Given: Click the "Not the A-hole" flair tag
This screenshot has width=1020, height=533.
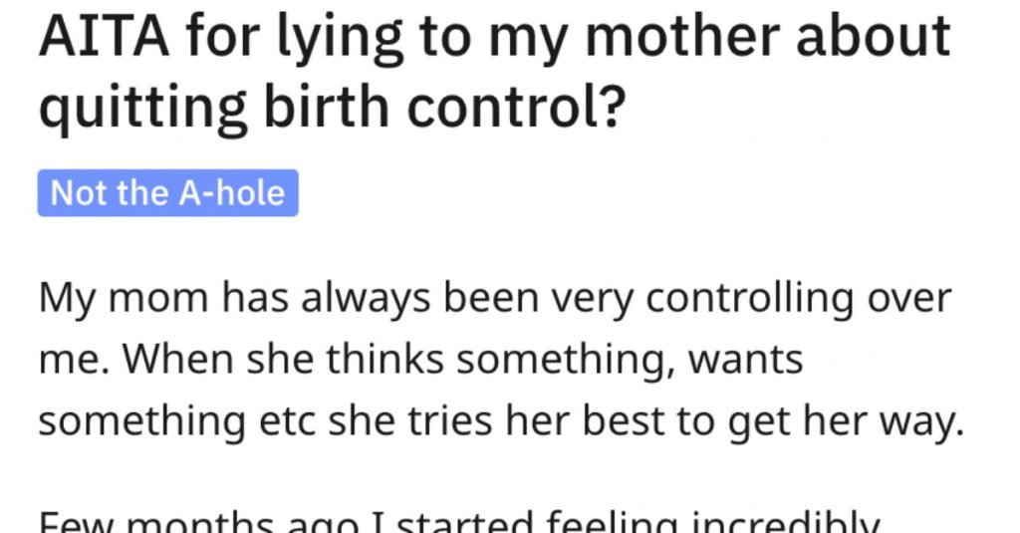Looking at the screenshot, I should [167, 192].
